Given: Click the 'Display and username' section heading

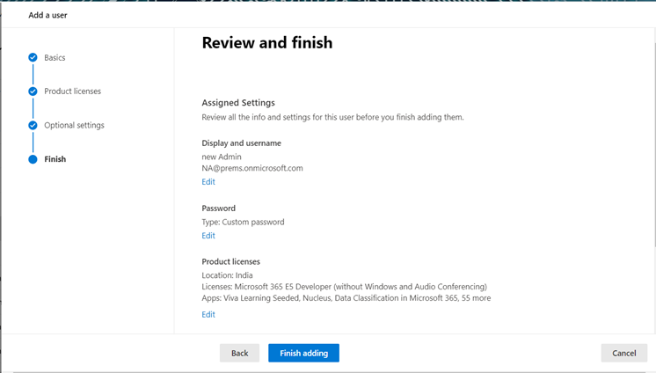Looking at the screenshot, I should tap(242, 143).
